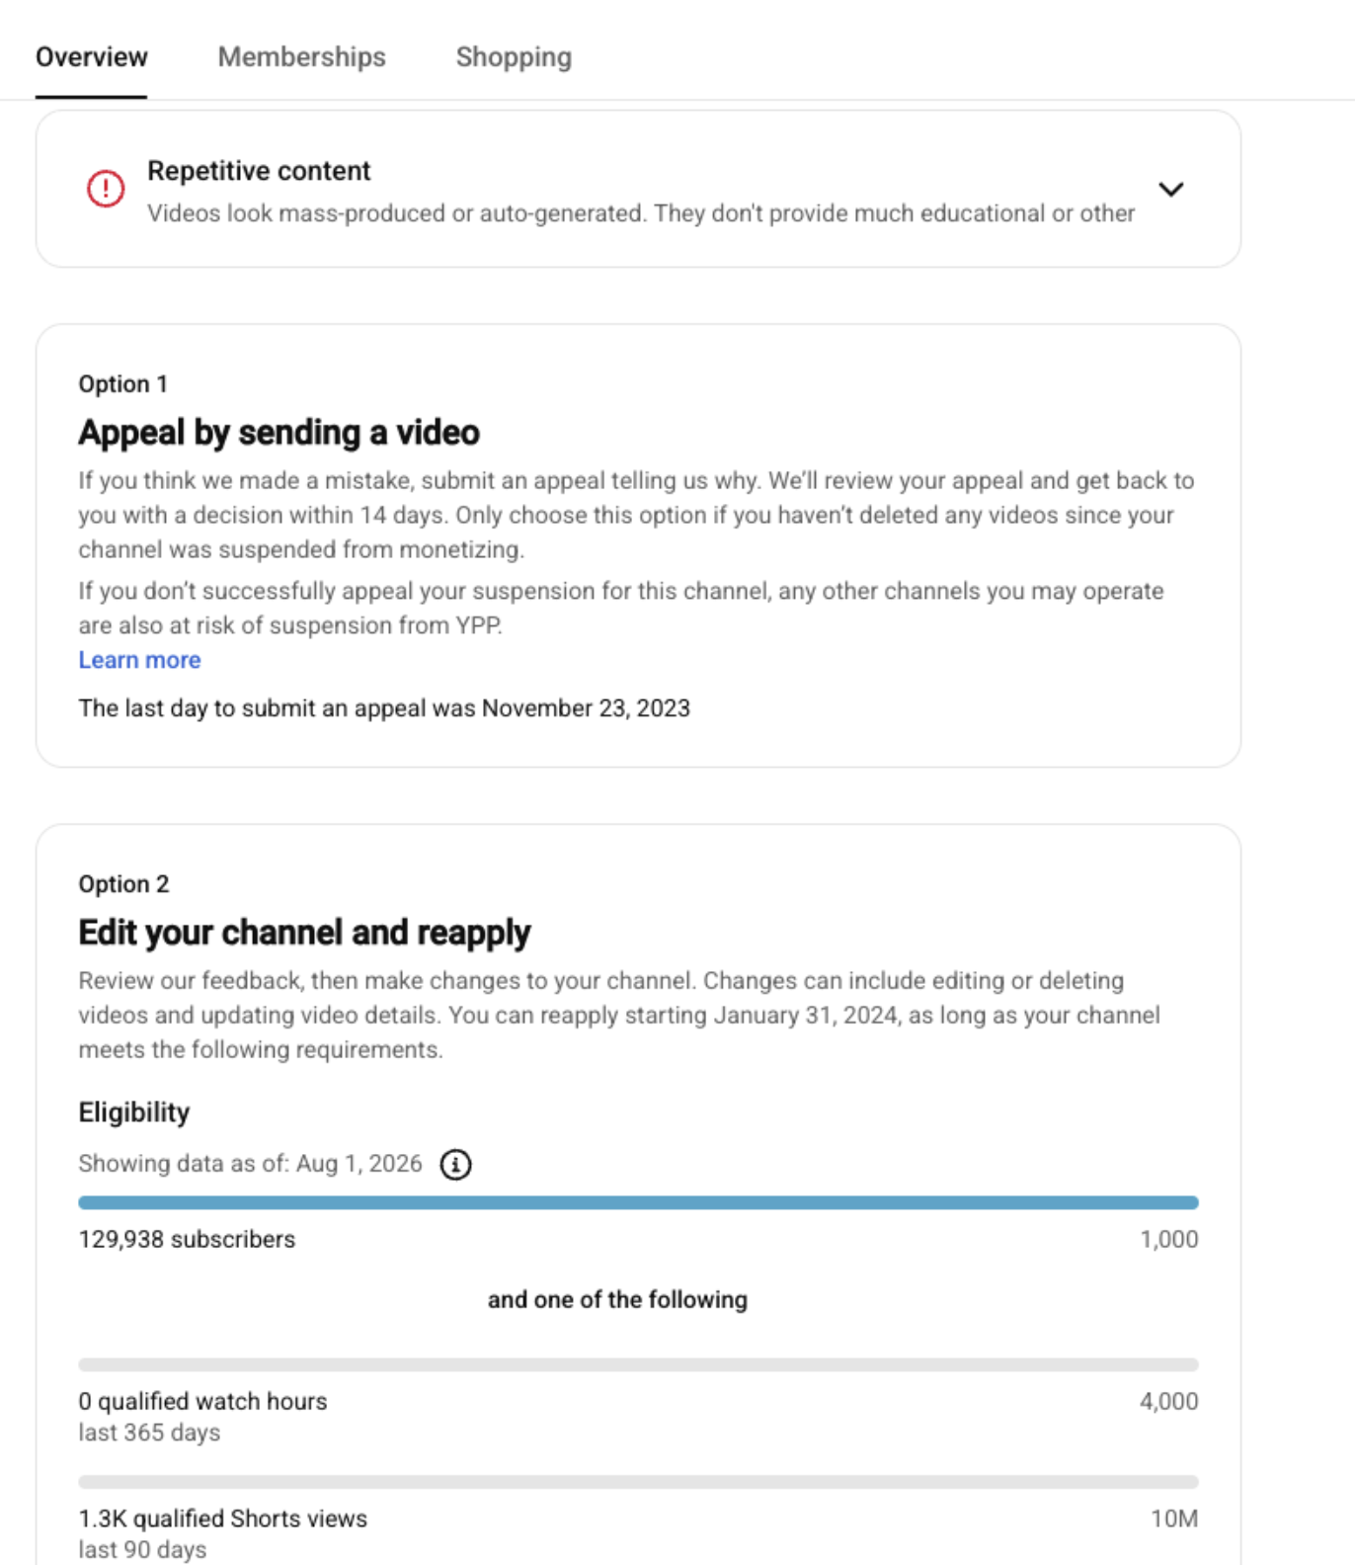Click the 0 qualified watch hours label
1355x1565 pixels.
[x=202, y=1402]
